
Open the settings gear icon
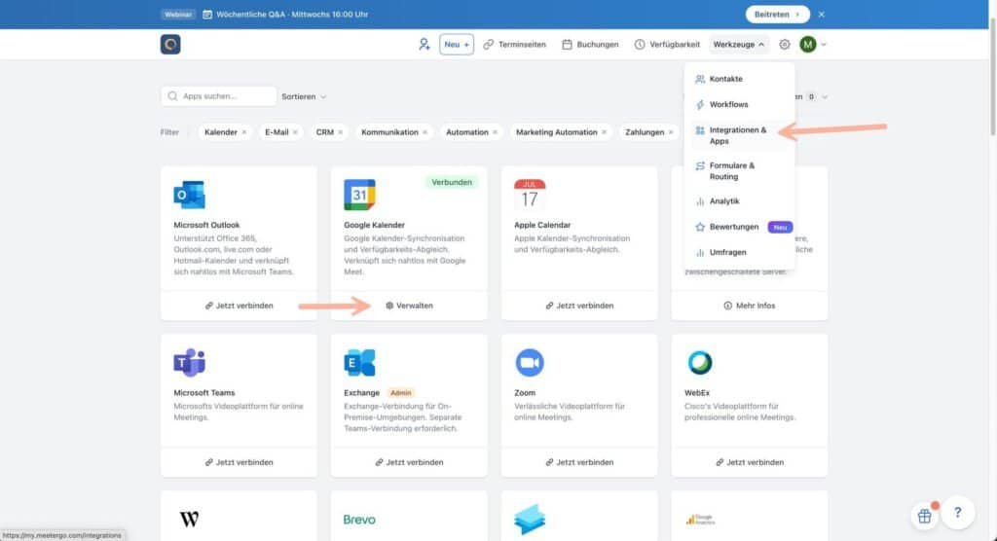pyautogui.click(x=785, y=45)
